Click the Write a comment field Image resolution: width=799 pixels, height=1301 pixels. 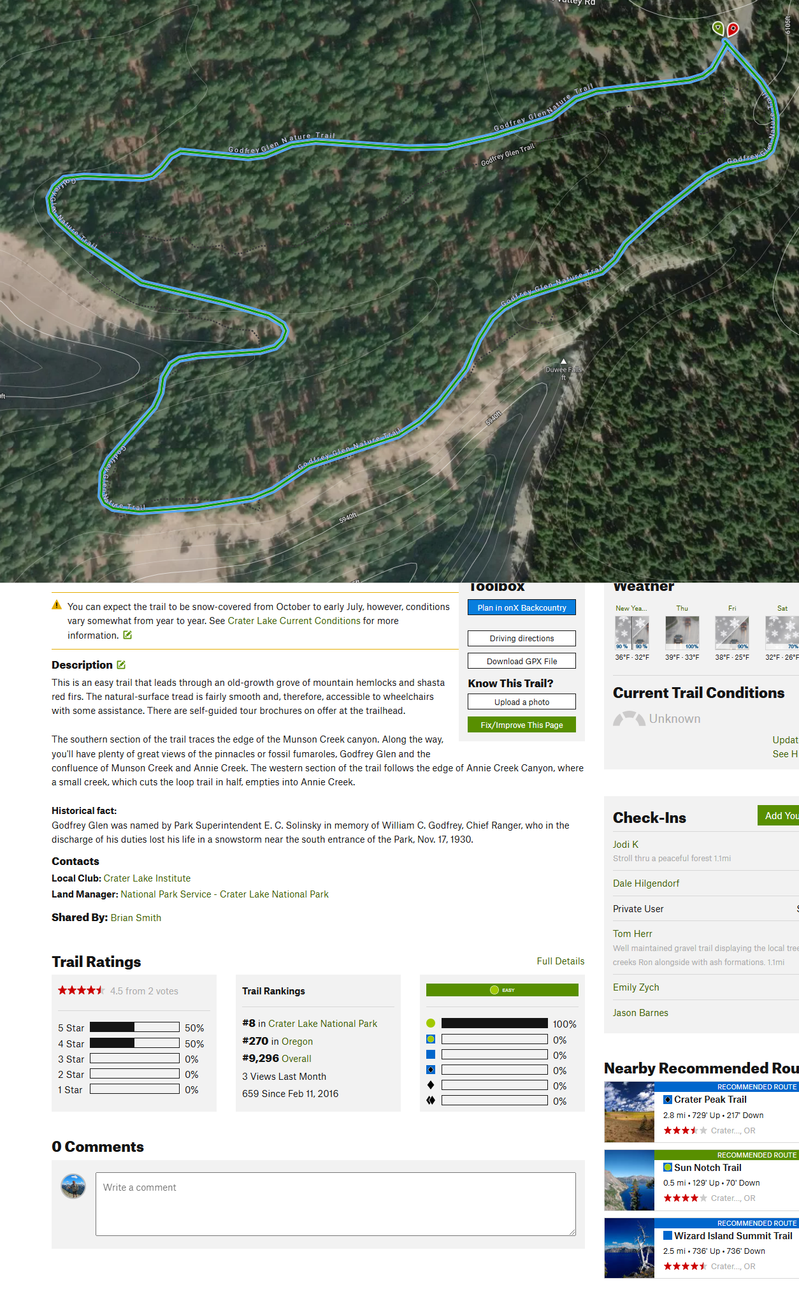336,1204
